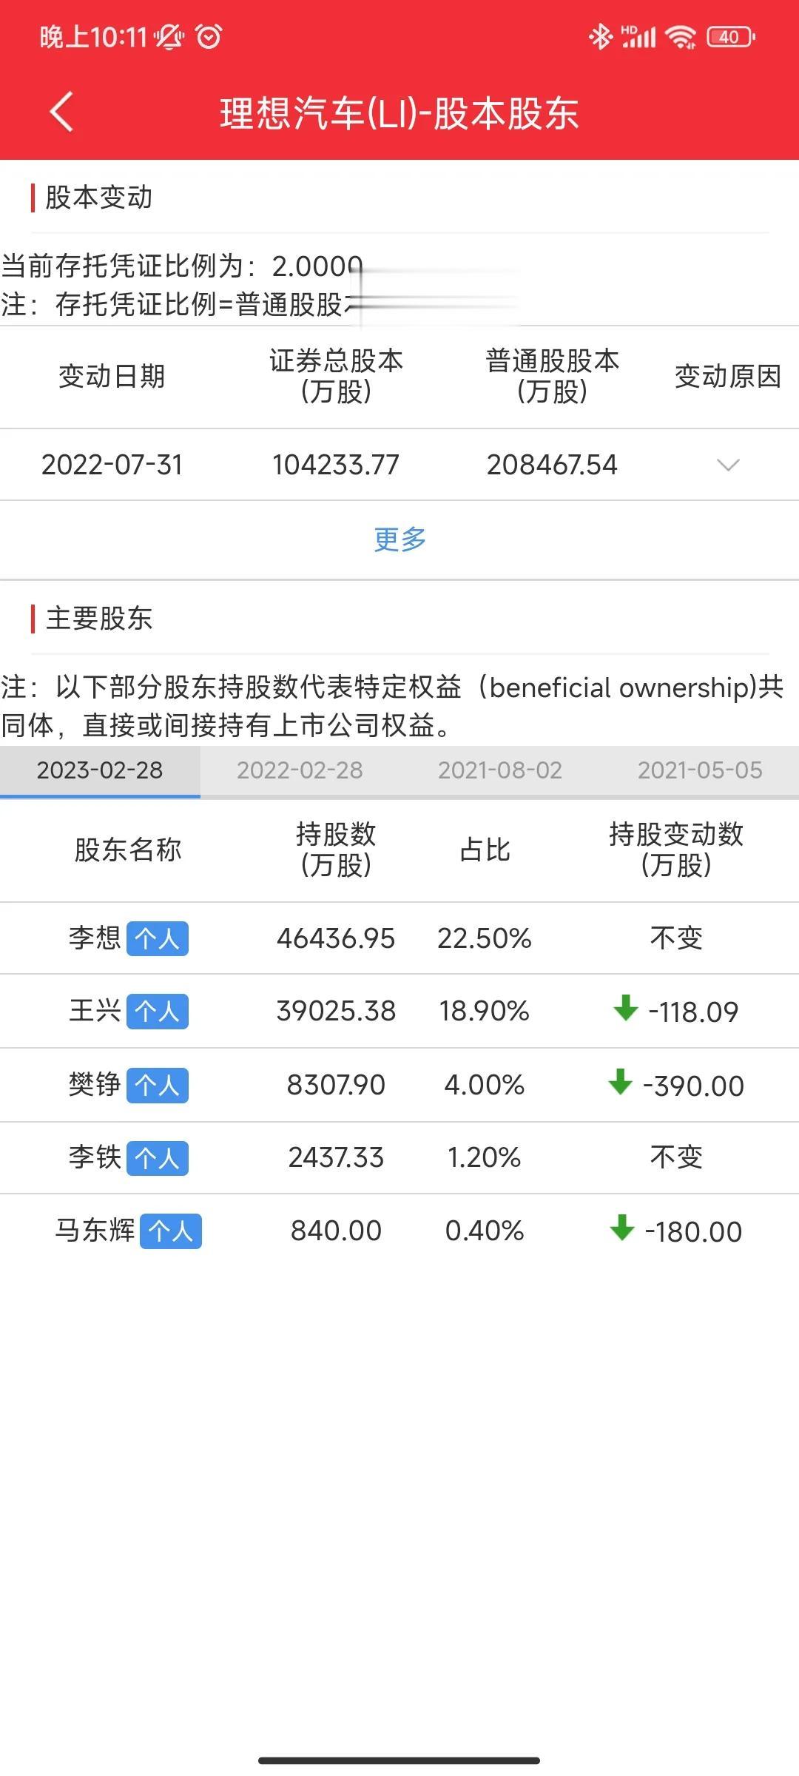Tap the HD signal strength icon

tap(638, 36)
